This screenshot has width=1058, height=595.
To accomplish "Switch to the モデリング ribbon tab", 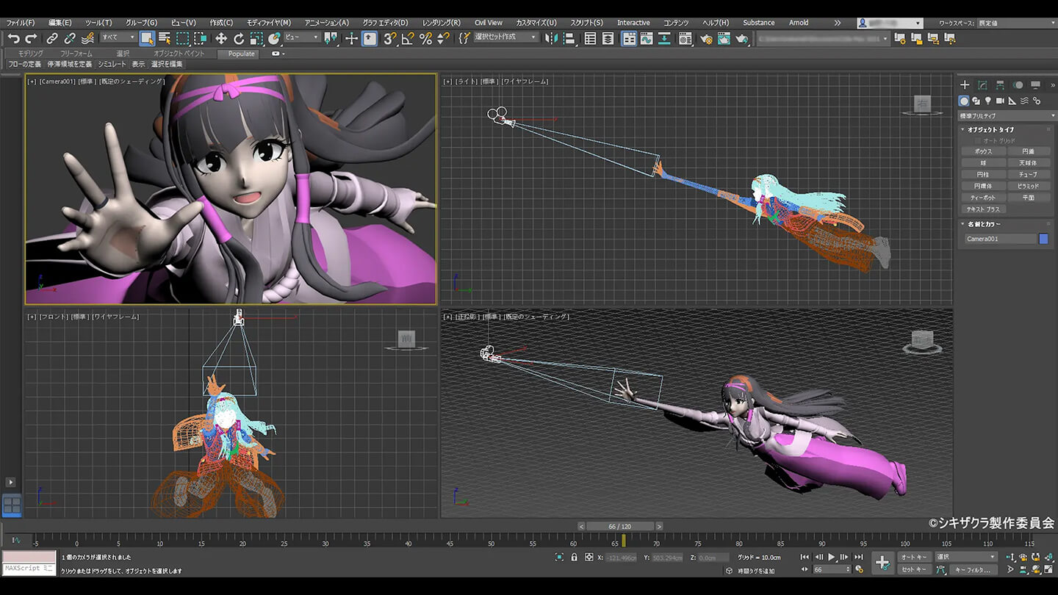I will pyautogui.click(x=30, y=54).
